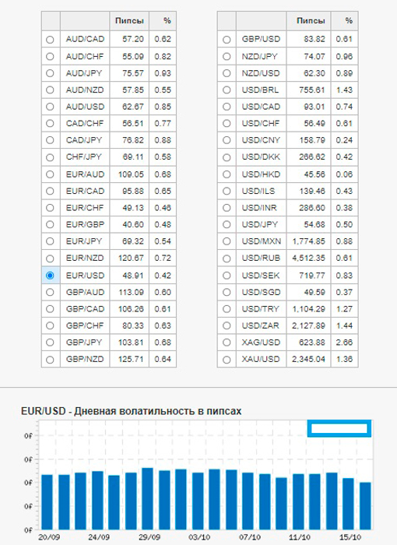
Task: Select the XAG/USD radio button
Action: (227, 343)
